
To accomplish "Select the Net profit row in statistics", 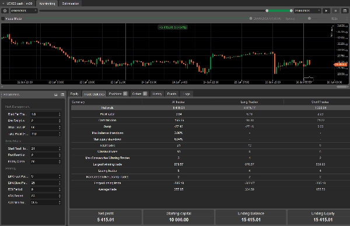I will coord(211,108).
